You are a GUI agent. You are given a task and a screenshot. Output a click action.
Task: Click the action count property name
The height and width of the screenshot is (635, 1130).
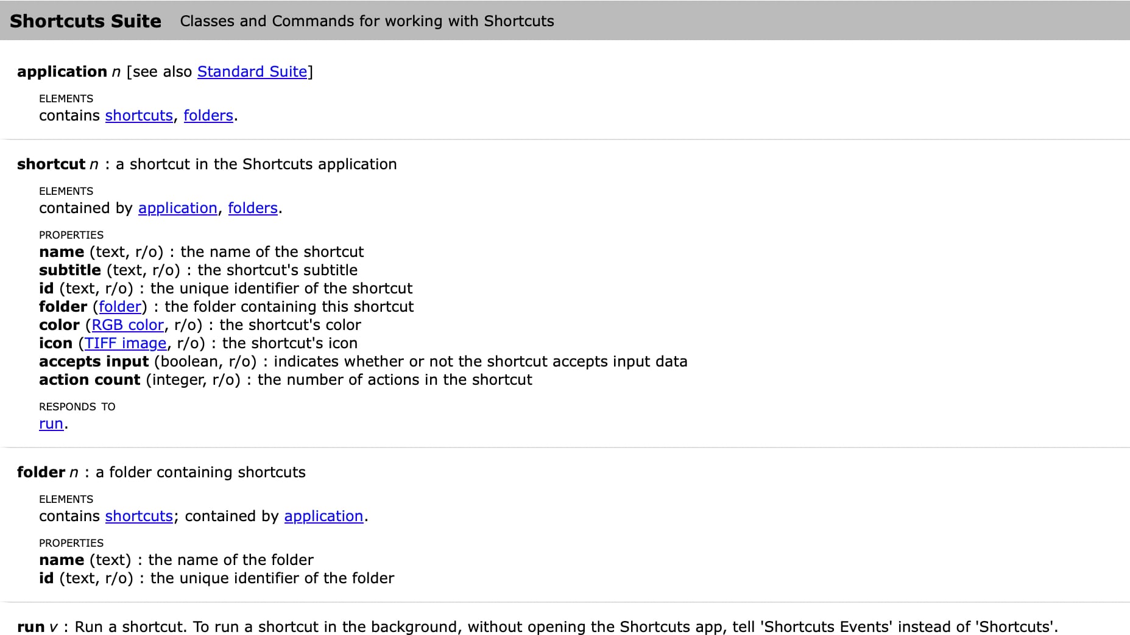(90, 380)
